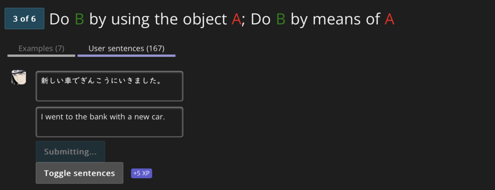Click the user avatar picture
The width and height of the screenshot is (495, 190).
point(19,77)
